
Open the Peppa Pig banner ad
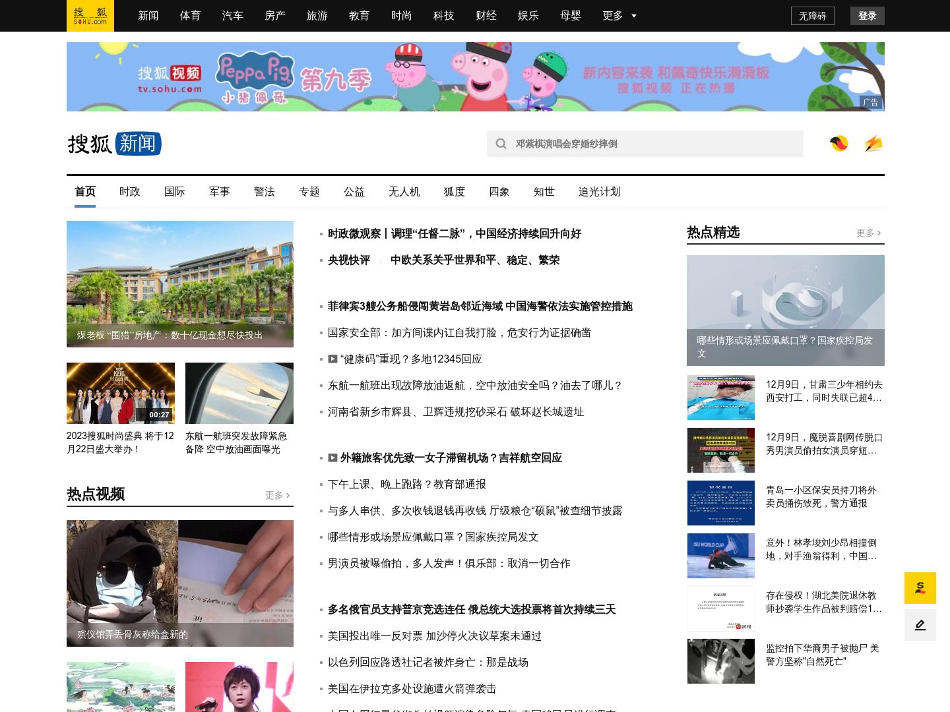[476, 76]
